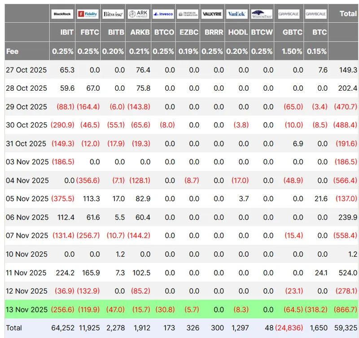Select the HODL ticker column header
The height and width of the screenshot is (338, 359).
tap(238, 33)
